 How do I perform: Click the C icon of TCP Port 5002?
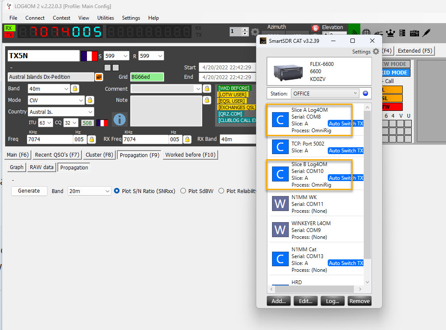280,147
